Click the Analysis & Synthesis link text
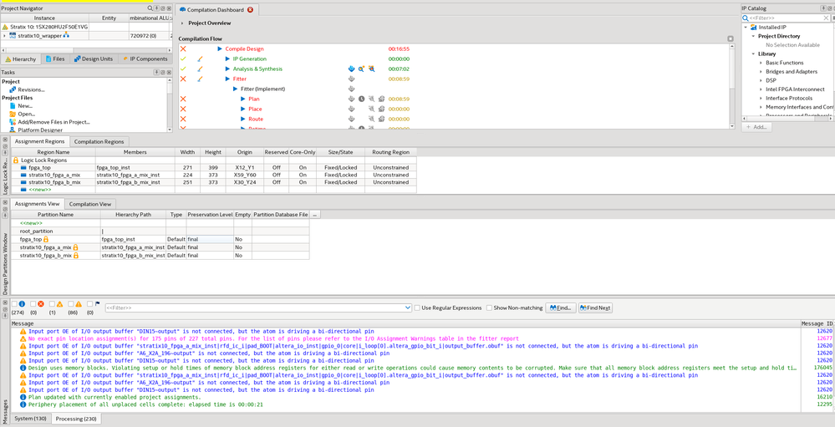 257,69
